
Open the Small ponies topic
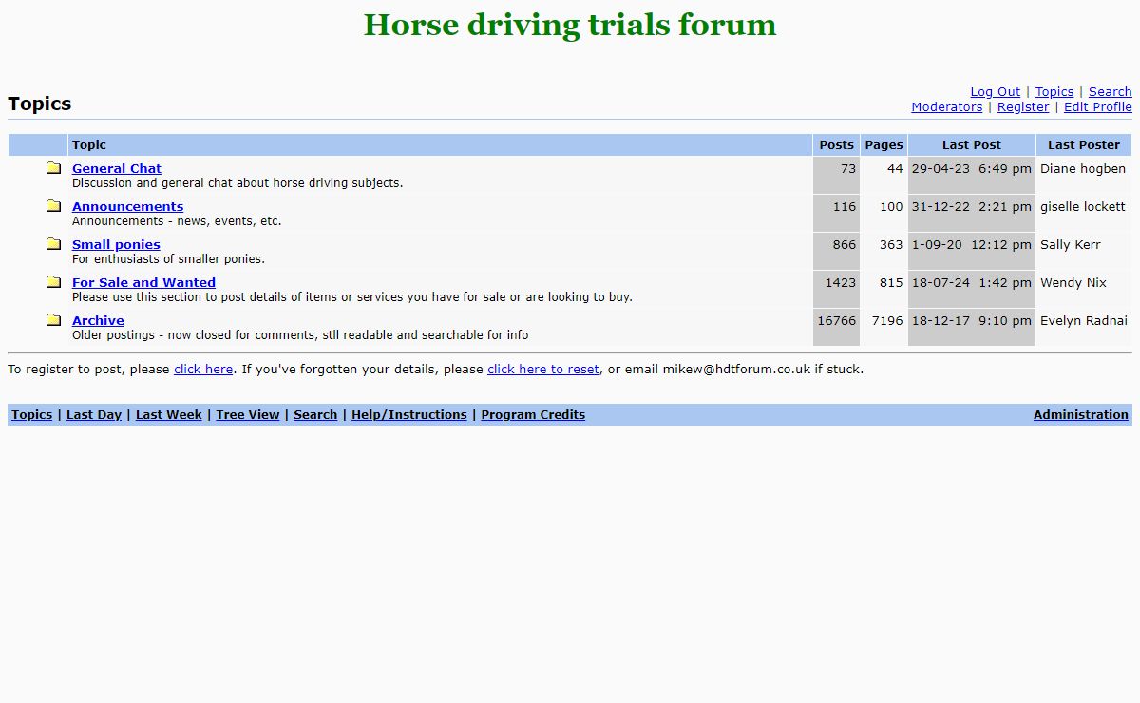point(116,245)
